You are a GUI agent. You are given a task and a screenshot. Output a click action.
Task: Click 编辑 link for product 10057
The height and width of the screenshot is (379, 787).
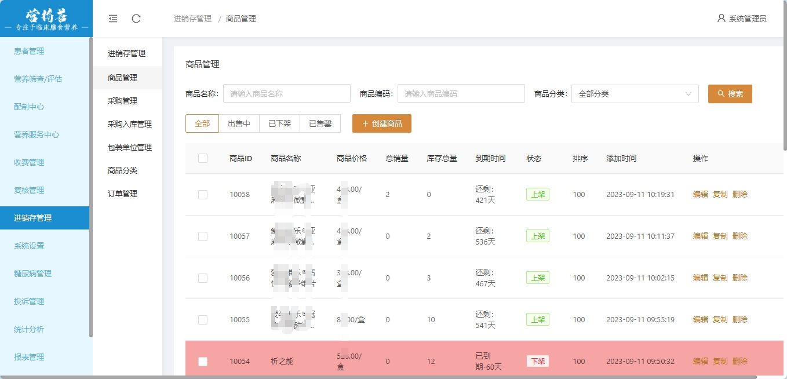700,236
